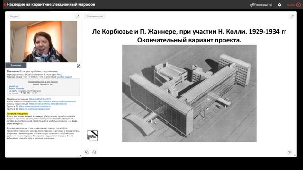Viewport: 303px width, 170px height.
Task: Expand the Видео panel to fullscreen
Action: tap(78, 17)
